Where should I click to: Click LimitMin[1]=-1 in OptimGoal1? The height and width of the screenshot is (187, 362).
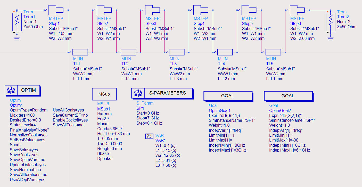pos(222,135)
